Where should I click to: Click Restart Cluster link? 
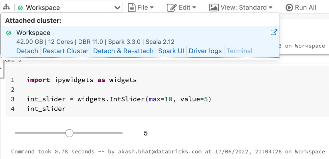coord(66,51)
